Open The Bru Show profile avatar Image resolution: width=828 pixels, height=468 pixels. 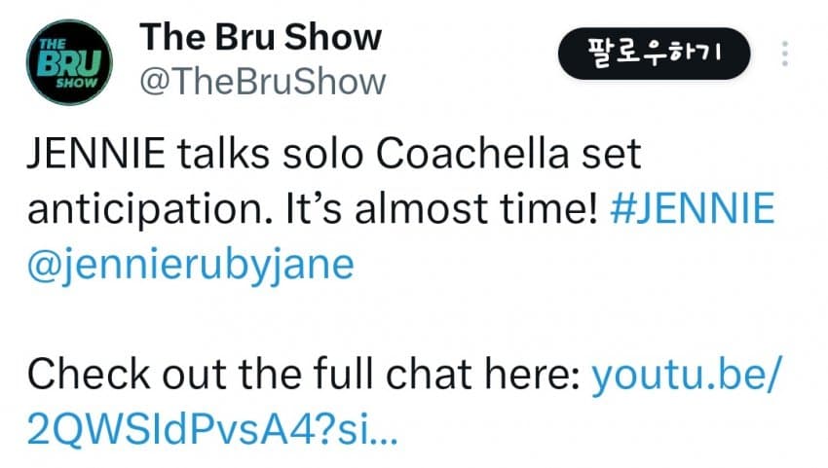tap(69, 63)
